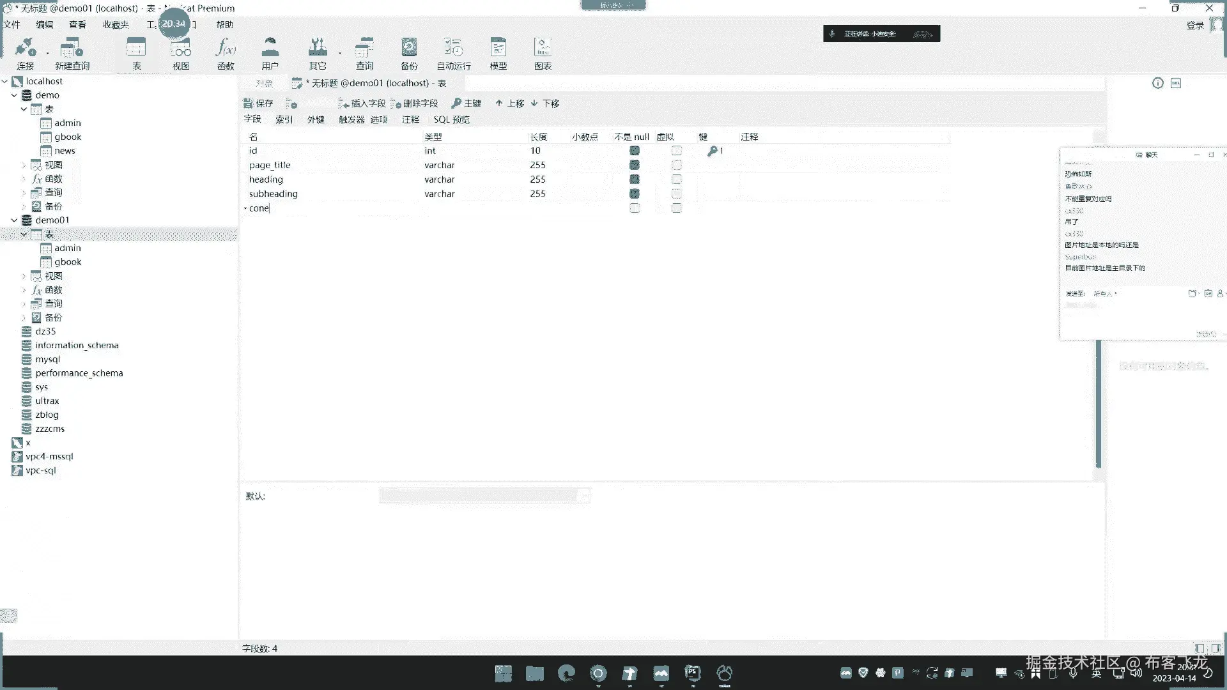Open the Favorites menu
This screenshot has height=690, width=1227.
coord(116,25)
